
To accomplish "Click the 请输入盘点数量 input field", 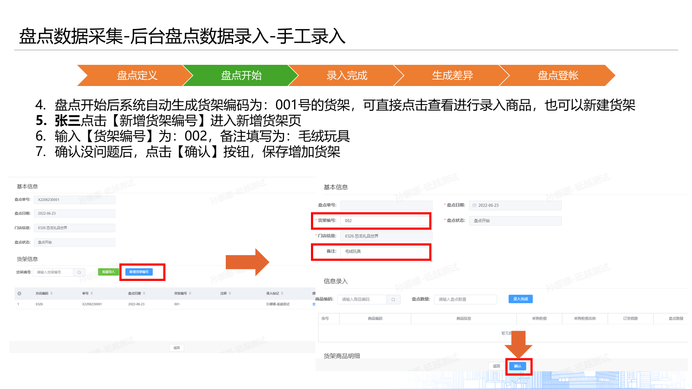I will (465, 299).
